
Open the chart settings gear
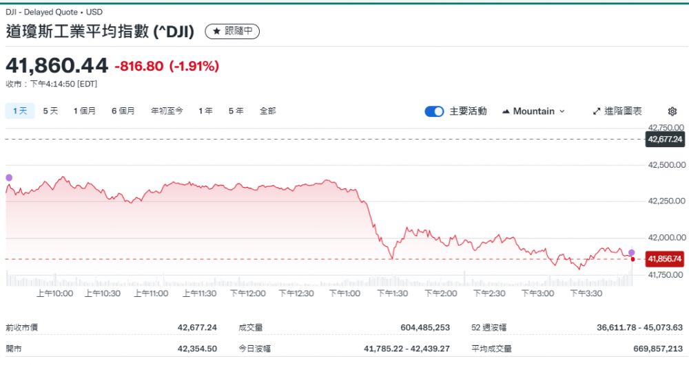coord(672,111)
